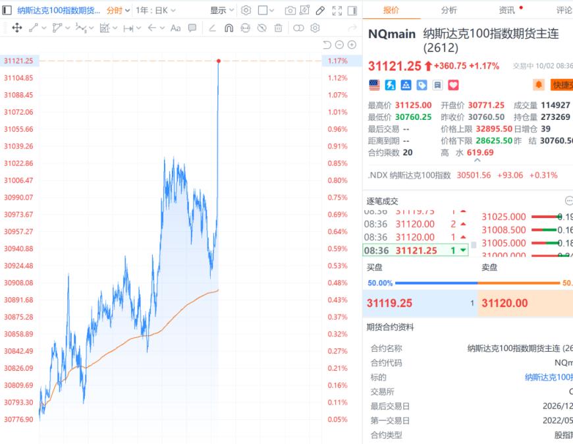
Task: Select the 08:36 31121.25 trade row
Action: point(416,250)
